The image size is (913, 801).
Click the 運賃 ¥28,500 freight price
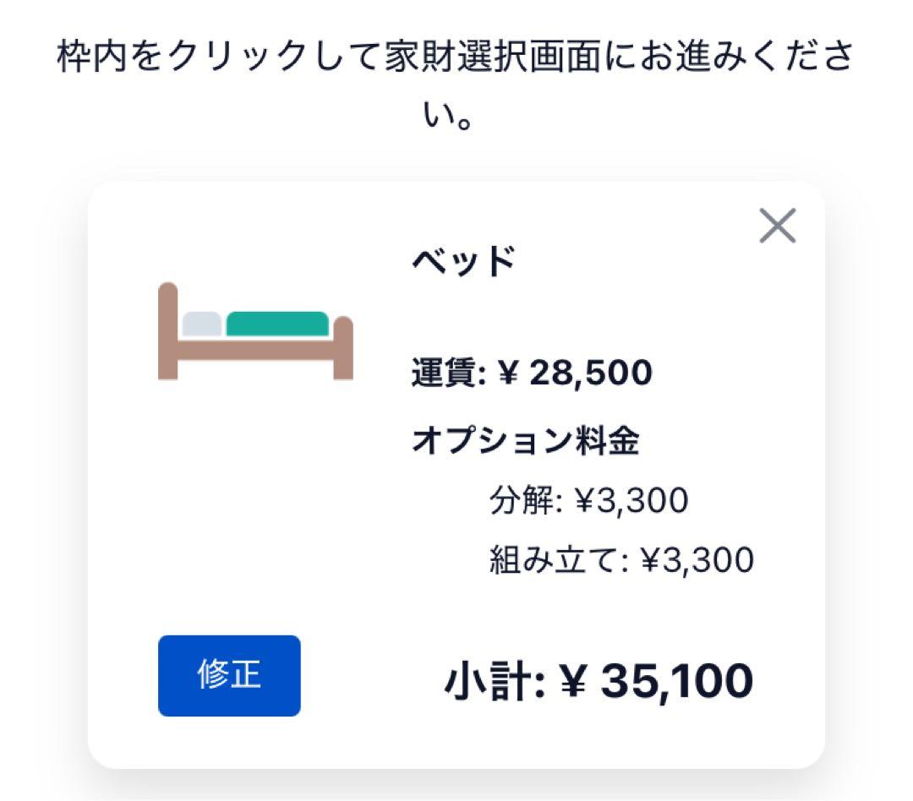tap(531, 371)
